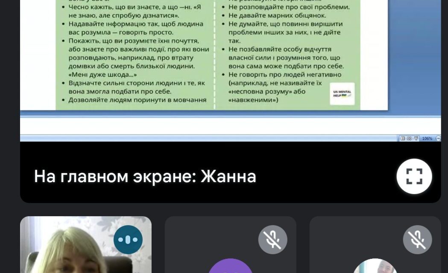Select the purple avatar in the middle tile
The height and width of the screenshot is (273, 448).
230,266
